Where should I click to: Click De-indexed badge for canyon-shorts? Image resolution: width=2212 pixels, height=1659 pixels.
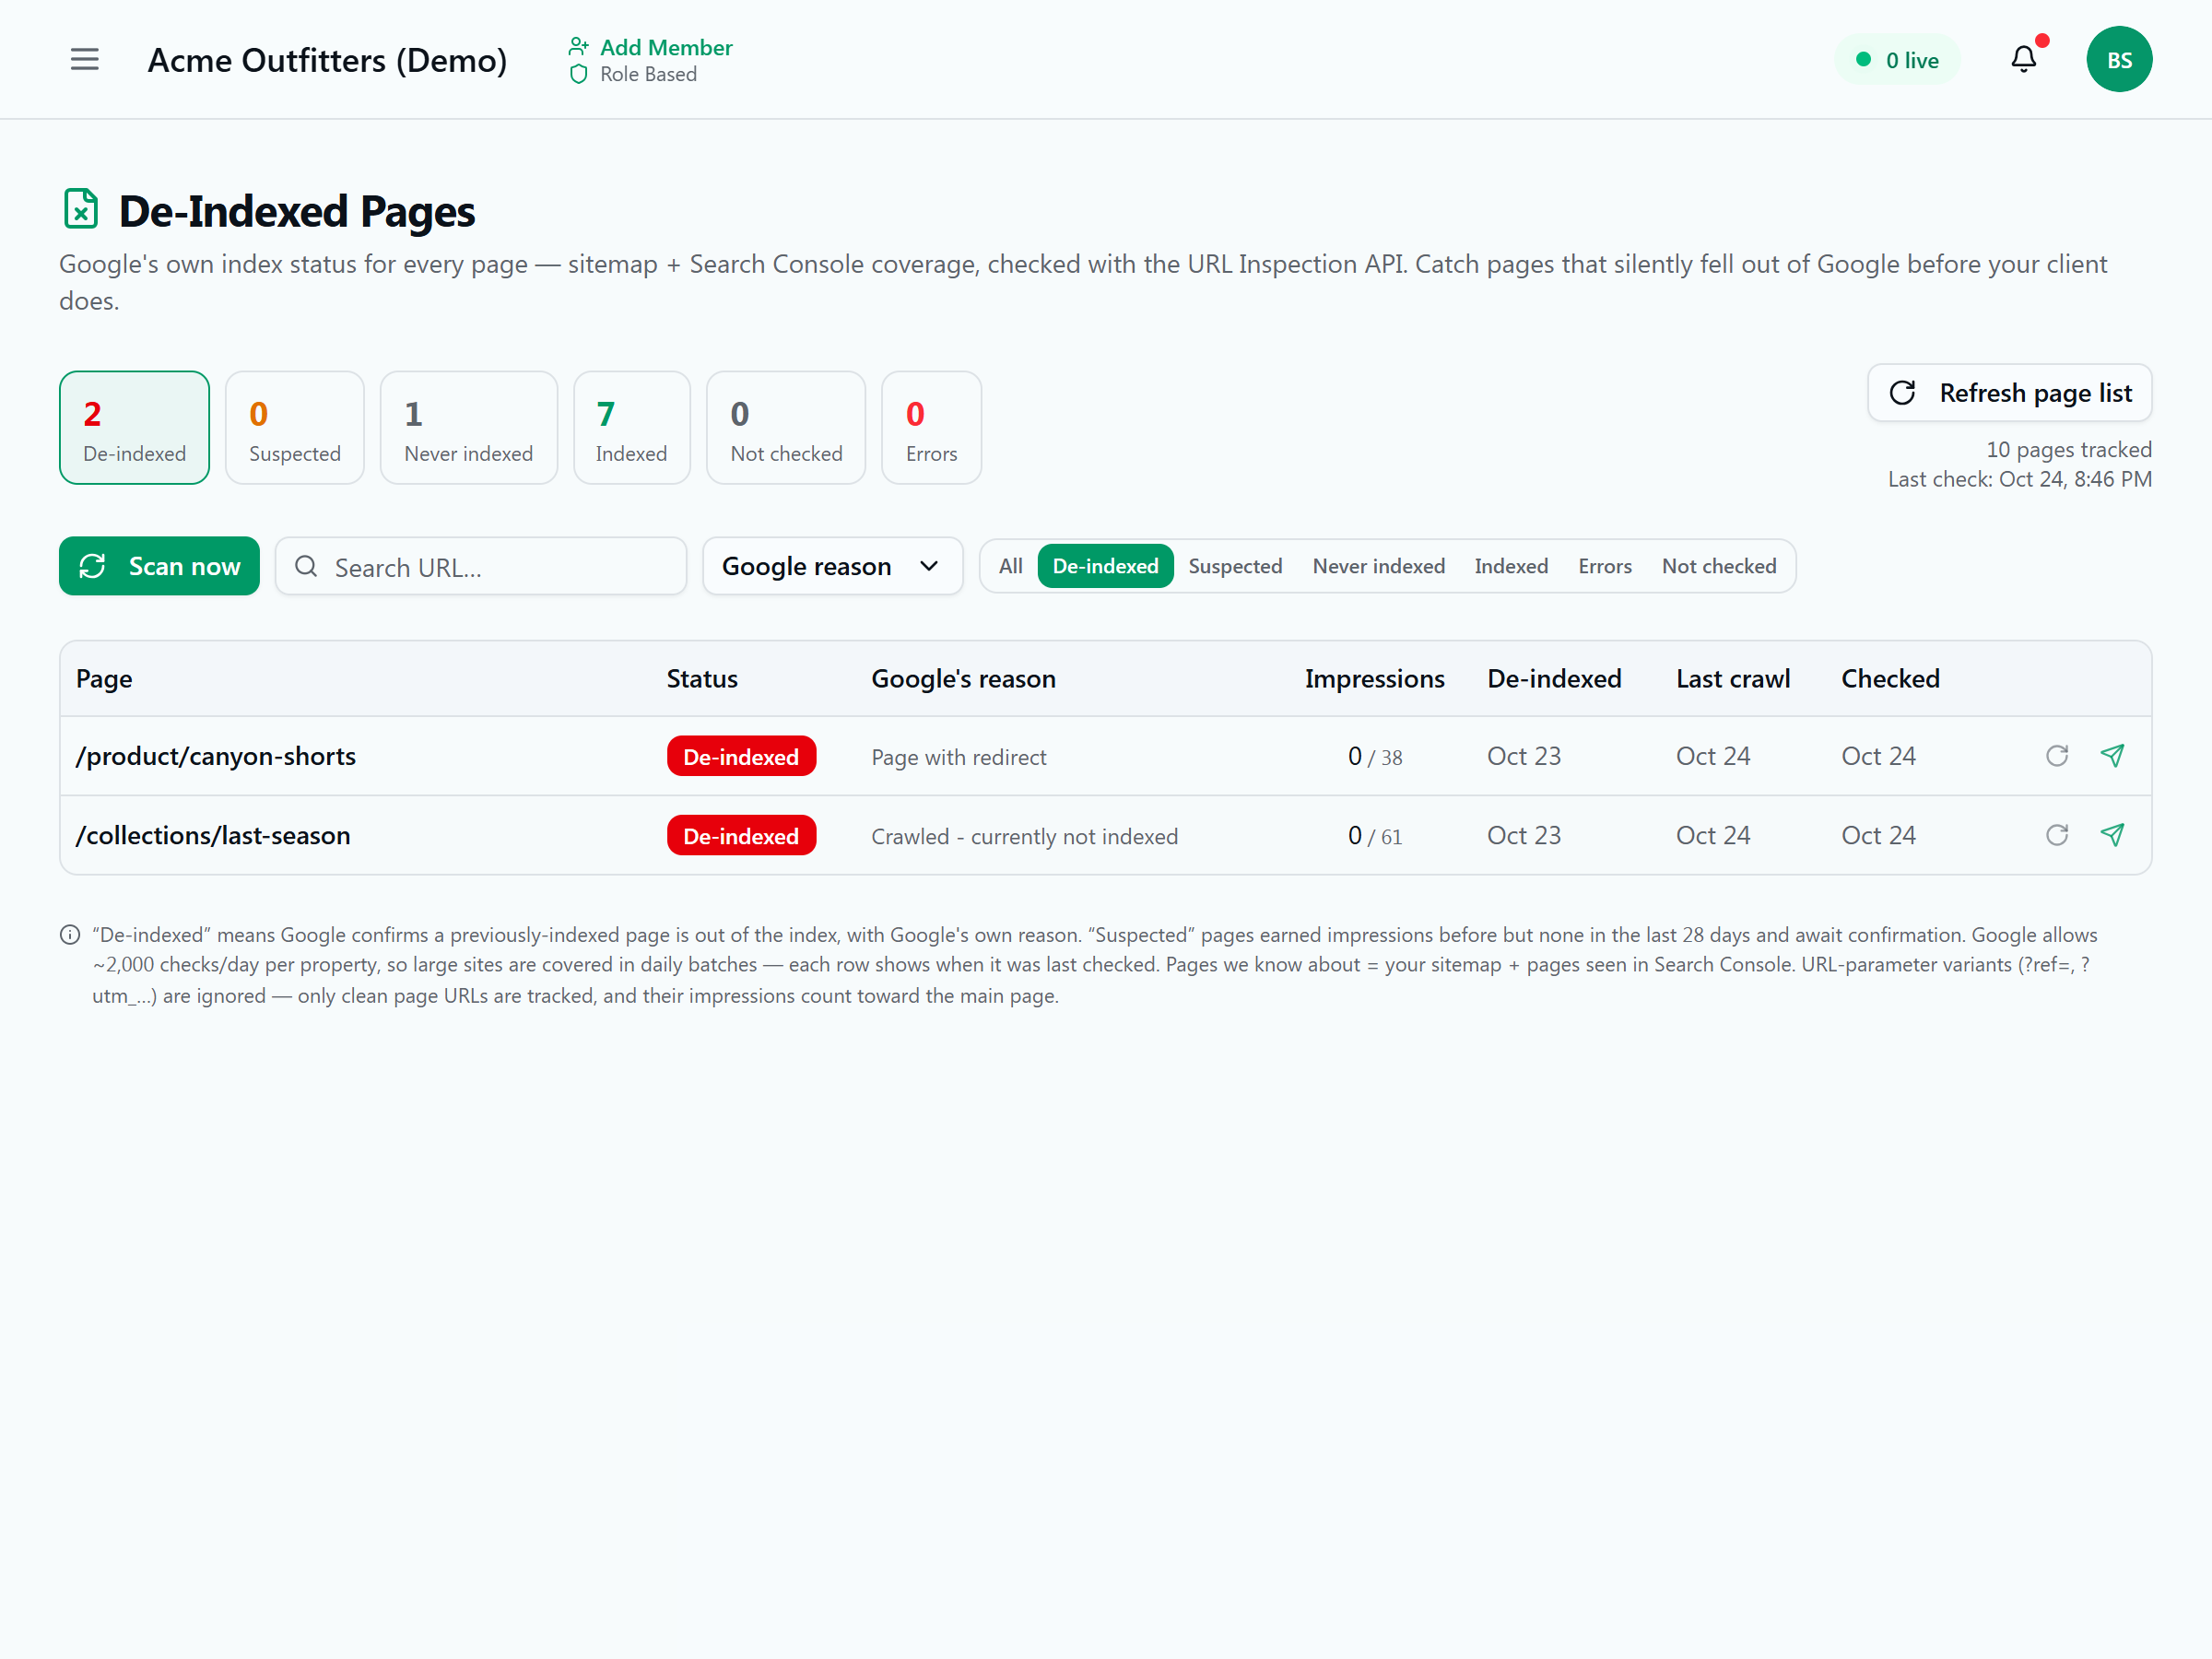point(741,756)
